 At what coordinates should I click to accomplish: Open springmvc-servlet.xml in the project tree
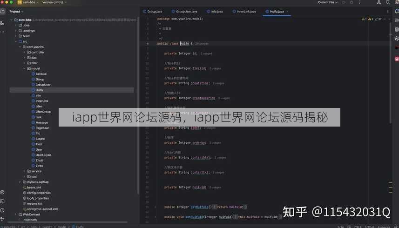(x=42, y=209)
